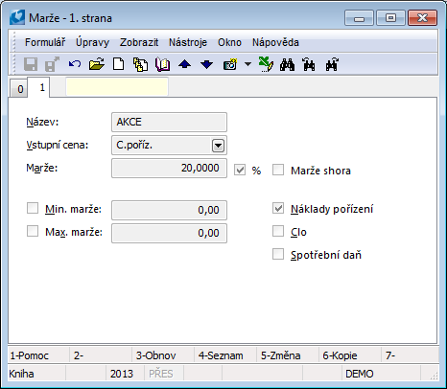Minimize the Marže window
Screen dimensions: 447x389
(359, 18)
